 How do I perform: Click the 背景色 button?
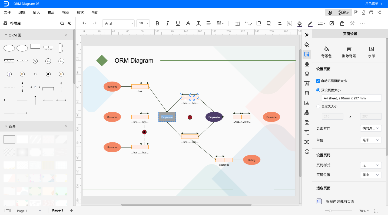pos(327,52)
